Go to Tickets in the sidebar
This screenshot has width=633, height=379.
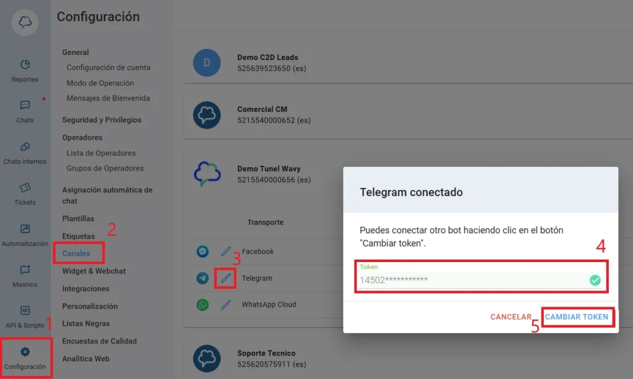25,194
